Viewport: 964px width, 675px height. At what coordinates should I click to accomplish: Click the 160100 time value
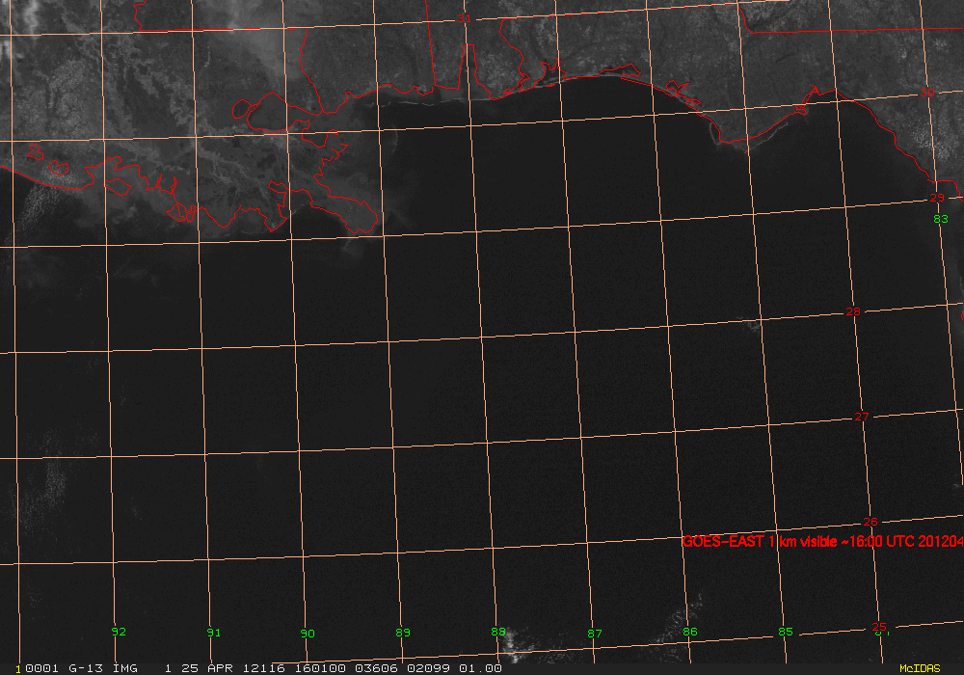[320, 668]
